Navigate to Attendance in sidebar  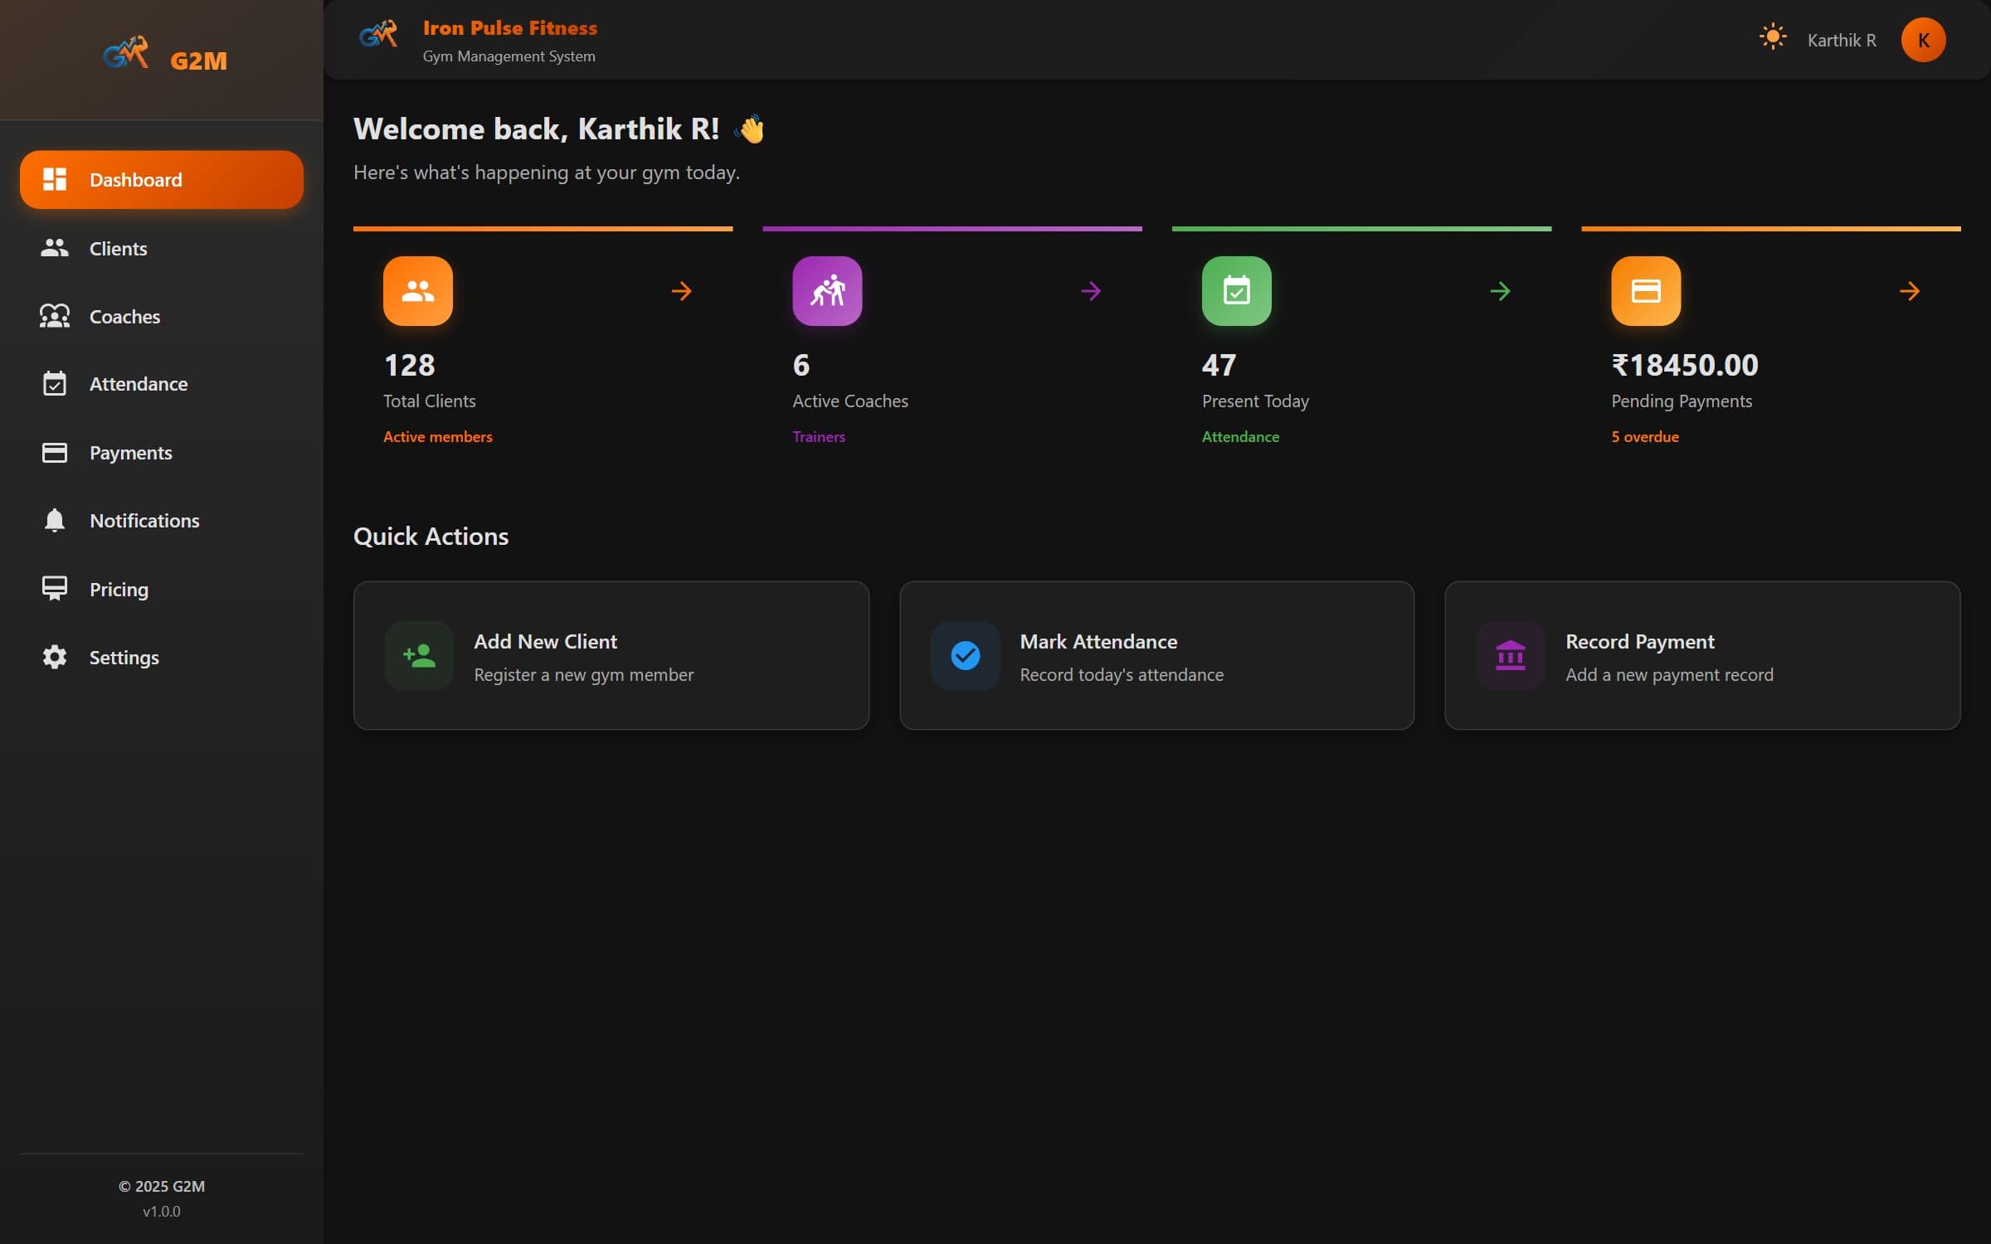coord(162,384)
